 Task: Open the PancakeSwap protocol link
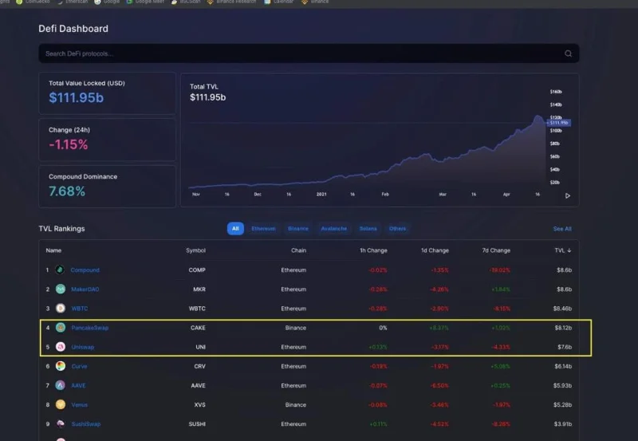click(x=89, y=328)
